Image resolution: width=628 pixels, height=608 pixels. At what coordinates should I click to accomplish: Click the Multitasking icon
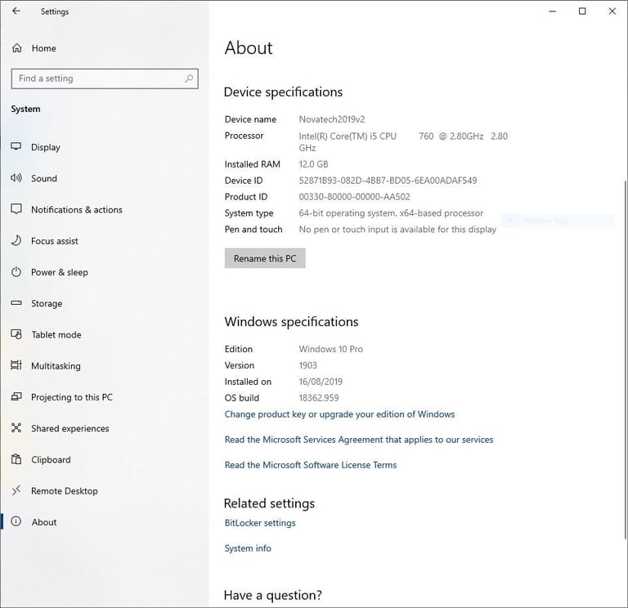[16, 365]
